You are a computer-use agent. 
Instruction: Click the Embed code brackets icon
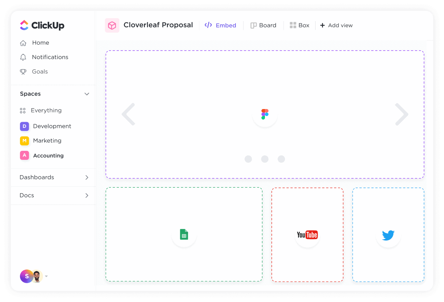click(208, 25)
